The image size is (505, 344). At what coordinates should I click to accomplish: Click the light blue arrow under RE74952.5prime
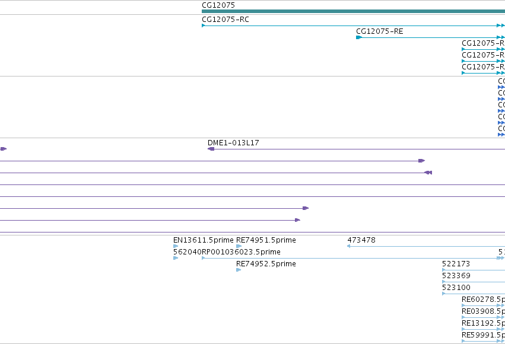[x=239, y=270]
